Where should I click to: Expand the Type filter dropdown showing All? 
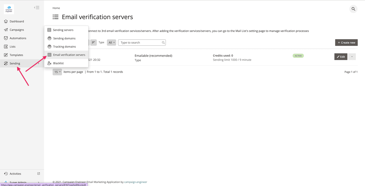pyautogui.click(x=111, y=43)
